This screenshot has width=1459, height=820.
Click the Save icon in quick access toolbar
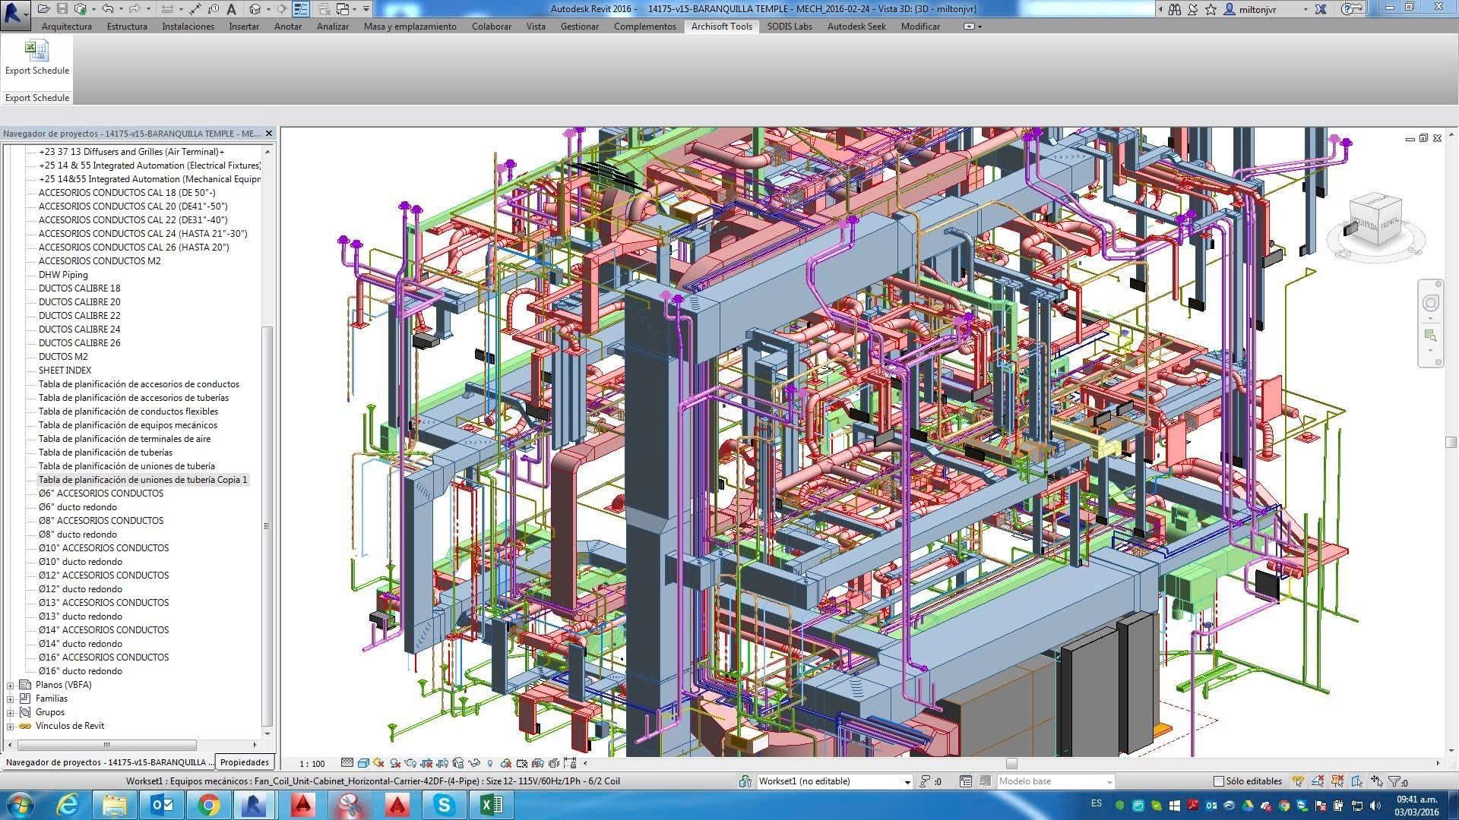62,9
